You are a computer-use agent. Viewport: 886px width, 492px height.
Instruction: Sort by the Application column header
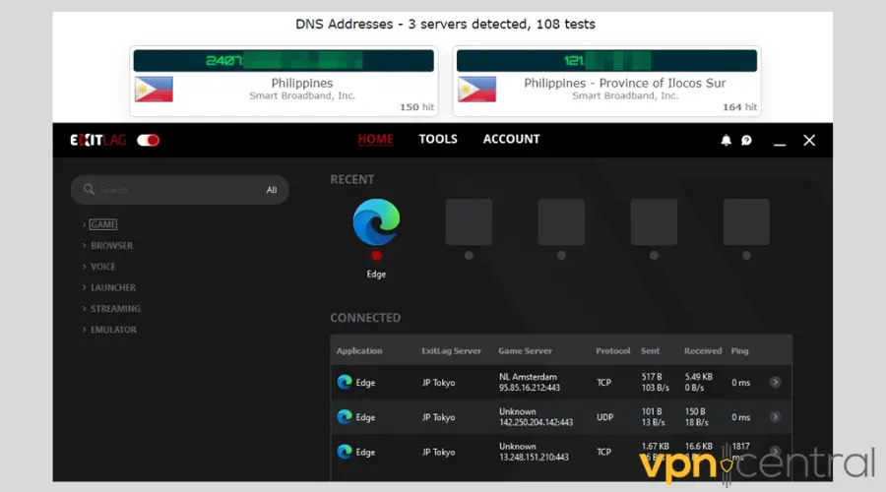coord(359,350)
